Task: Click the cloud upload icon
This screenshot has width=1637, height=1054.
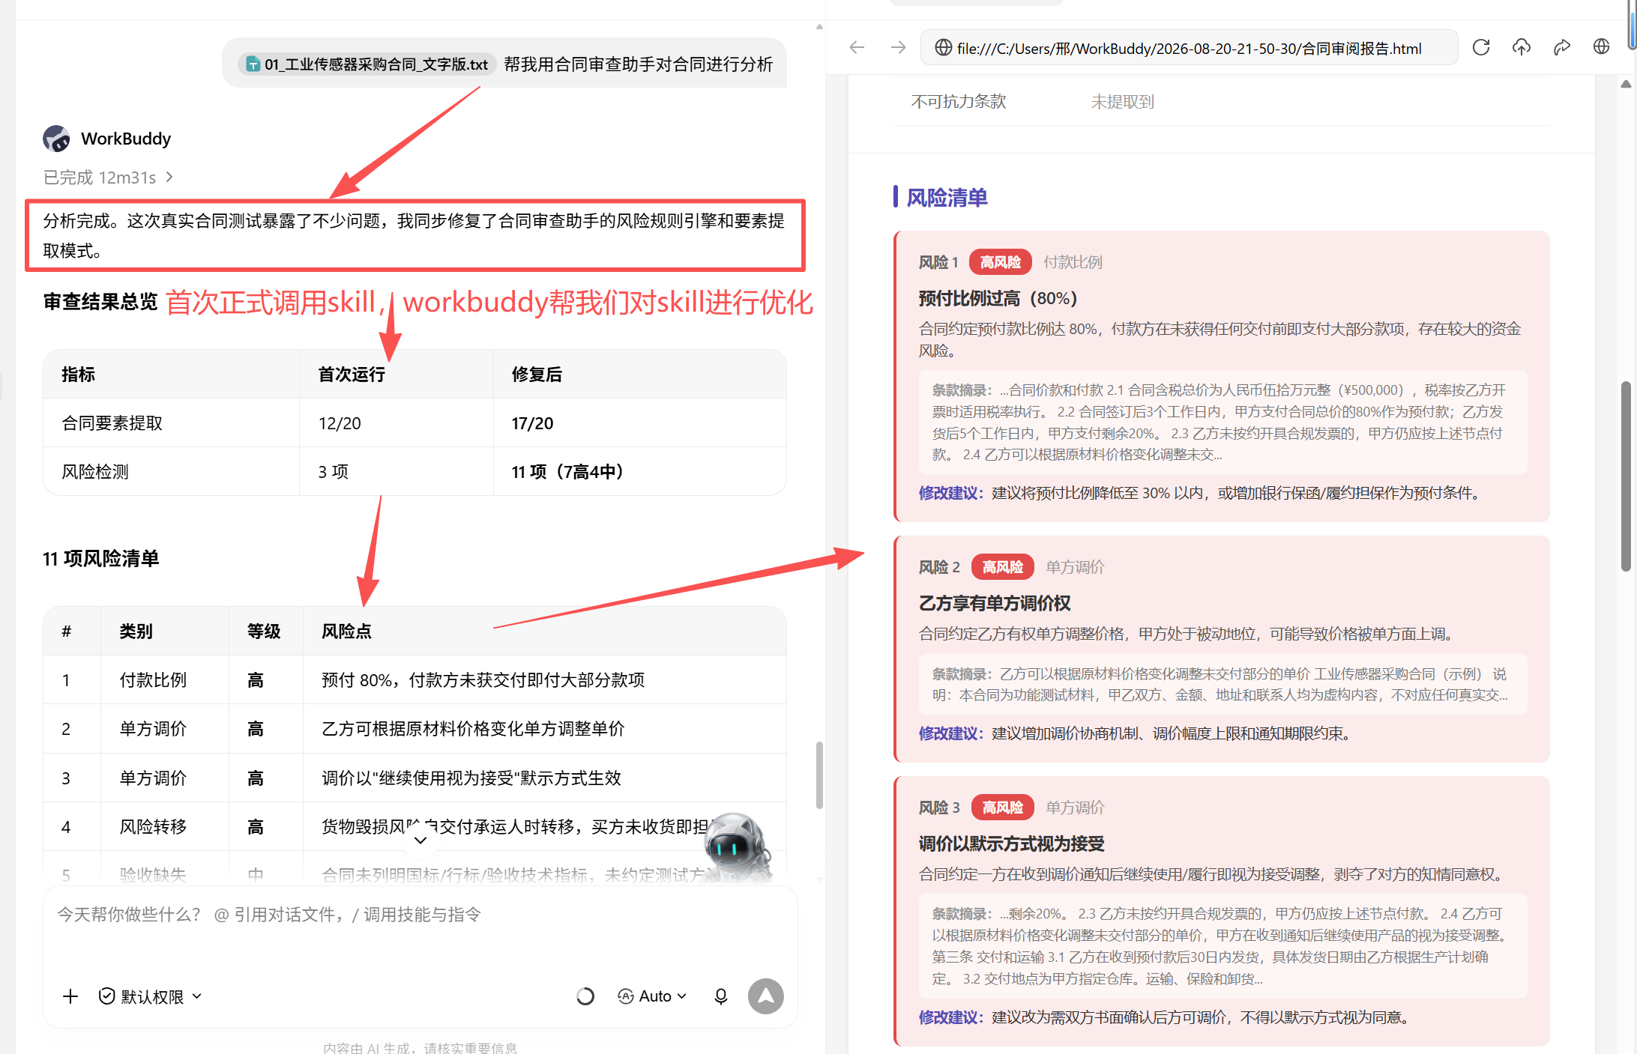Action: click(1521, 48)
